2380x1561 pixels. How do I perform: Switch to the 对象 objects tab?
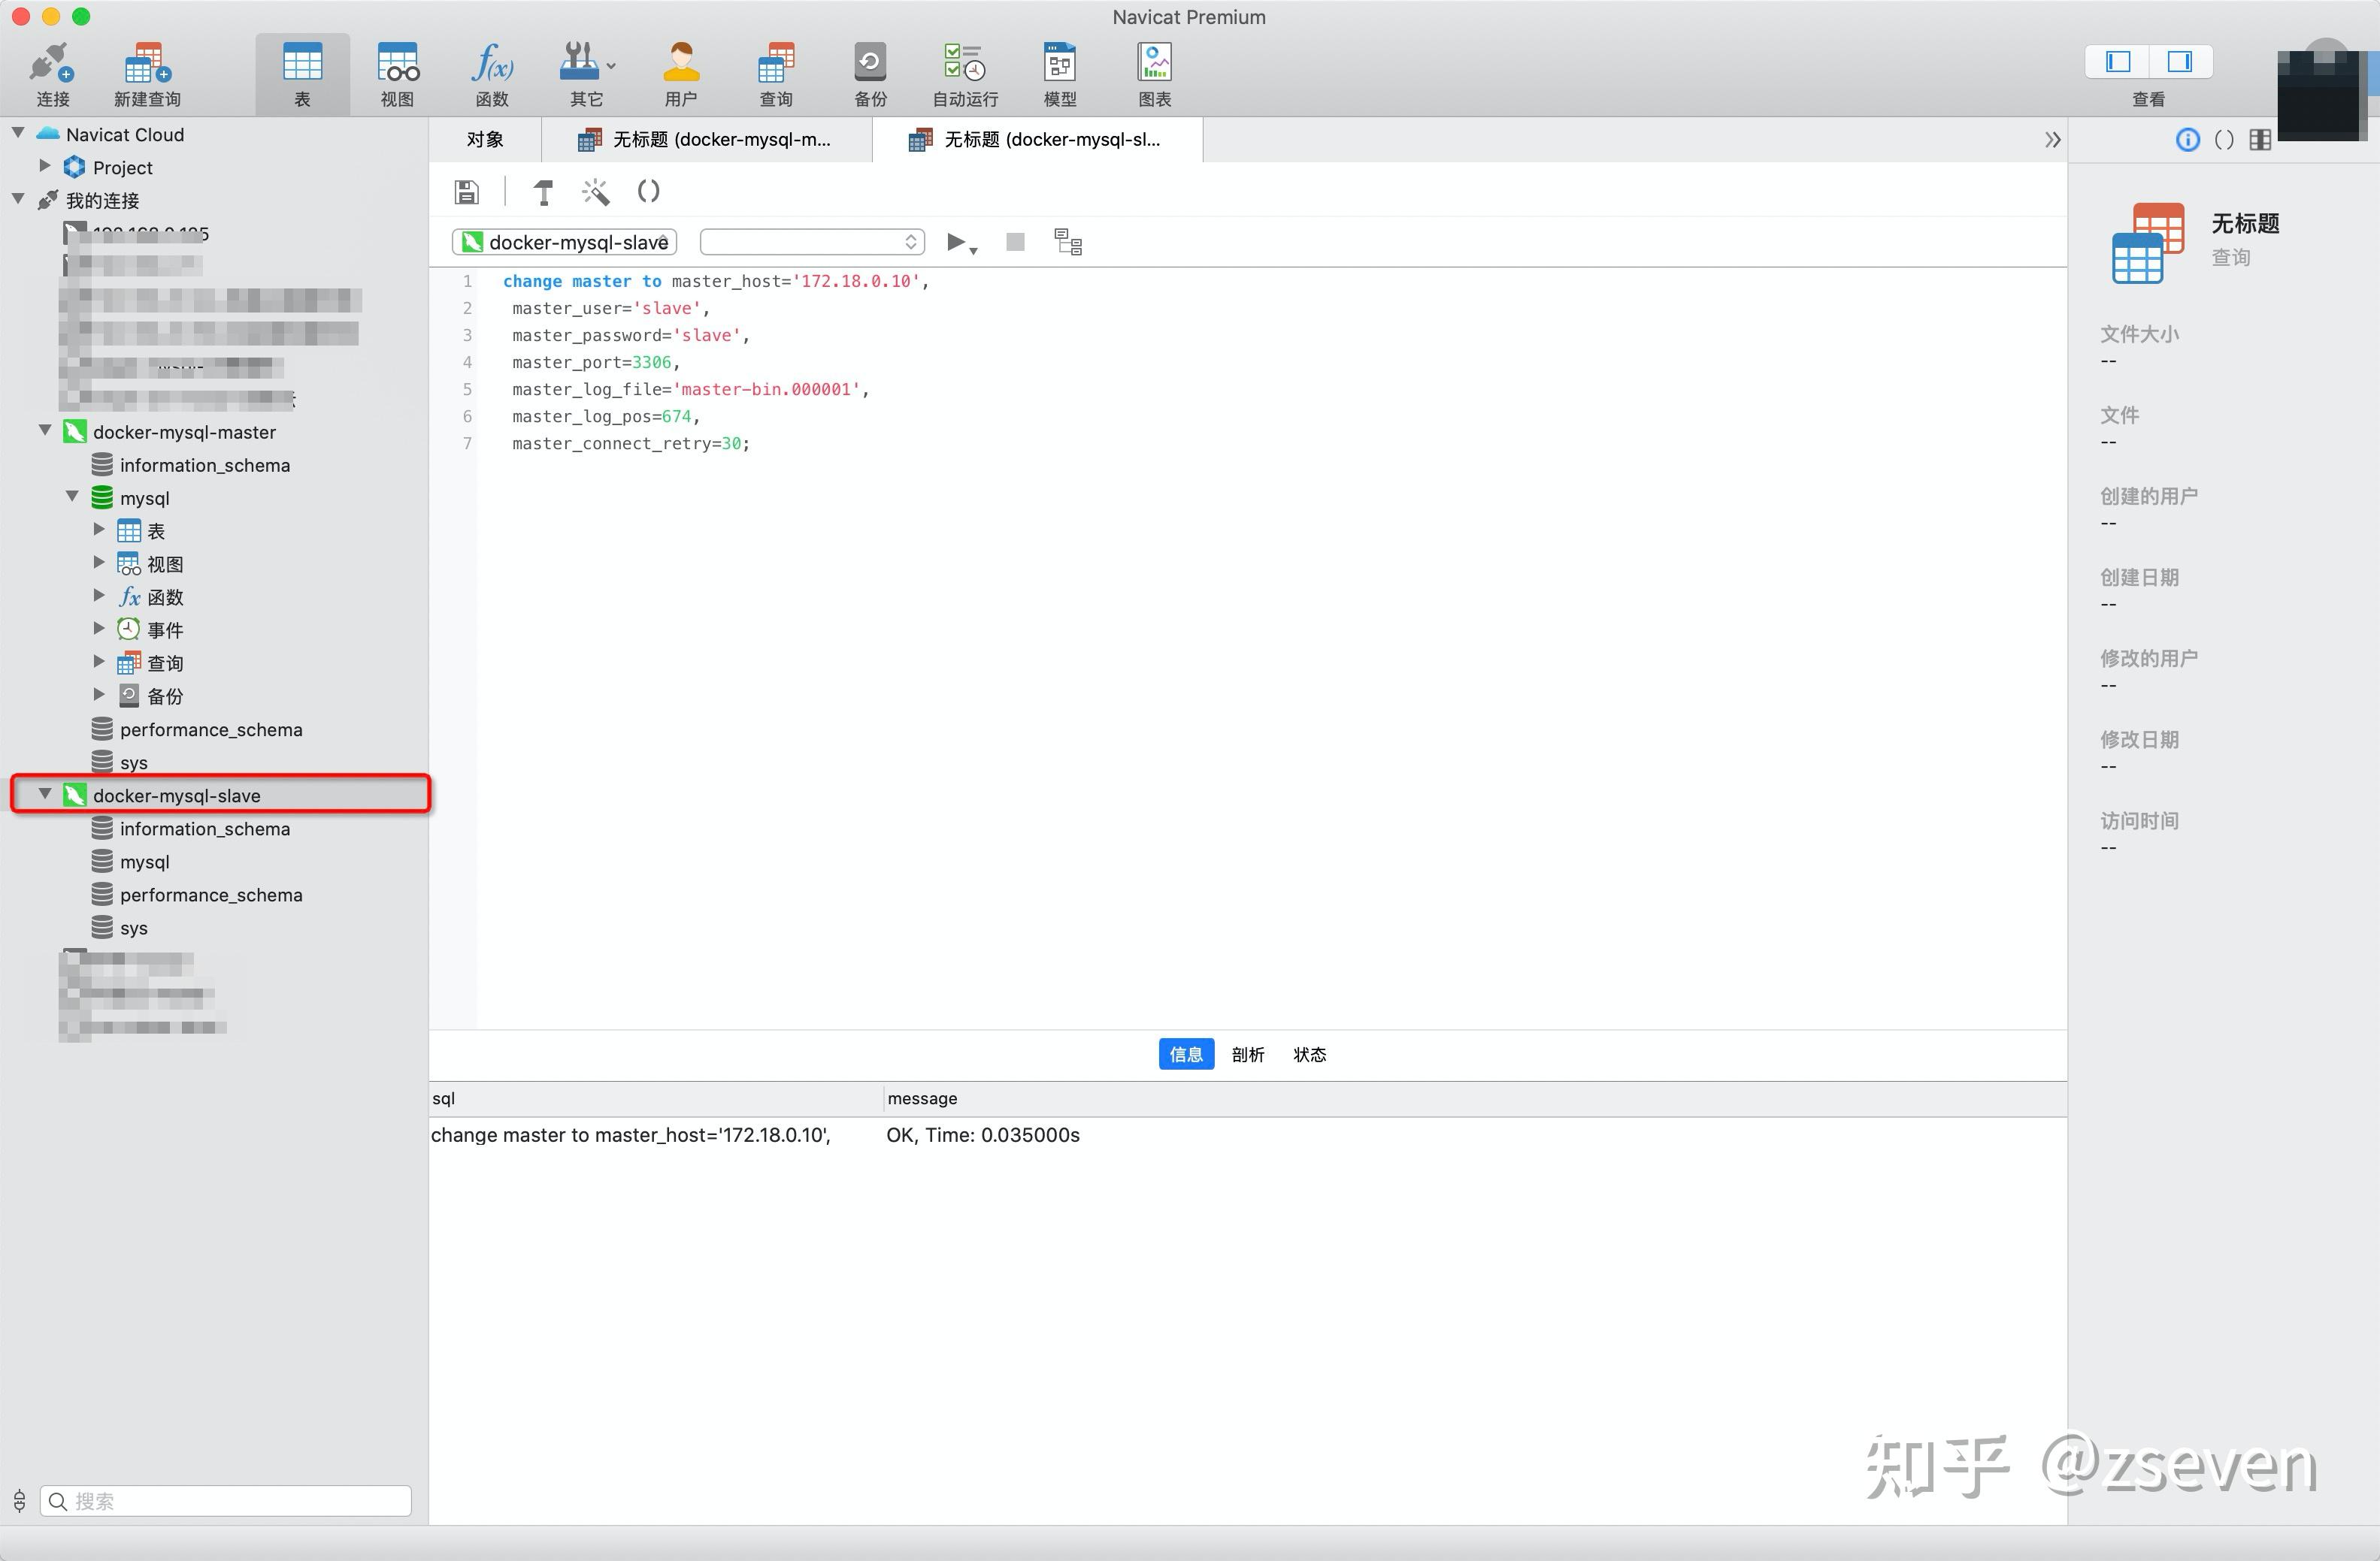coord(485,140)
